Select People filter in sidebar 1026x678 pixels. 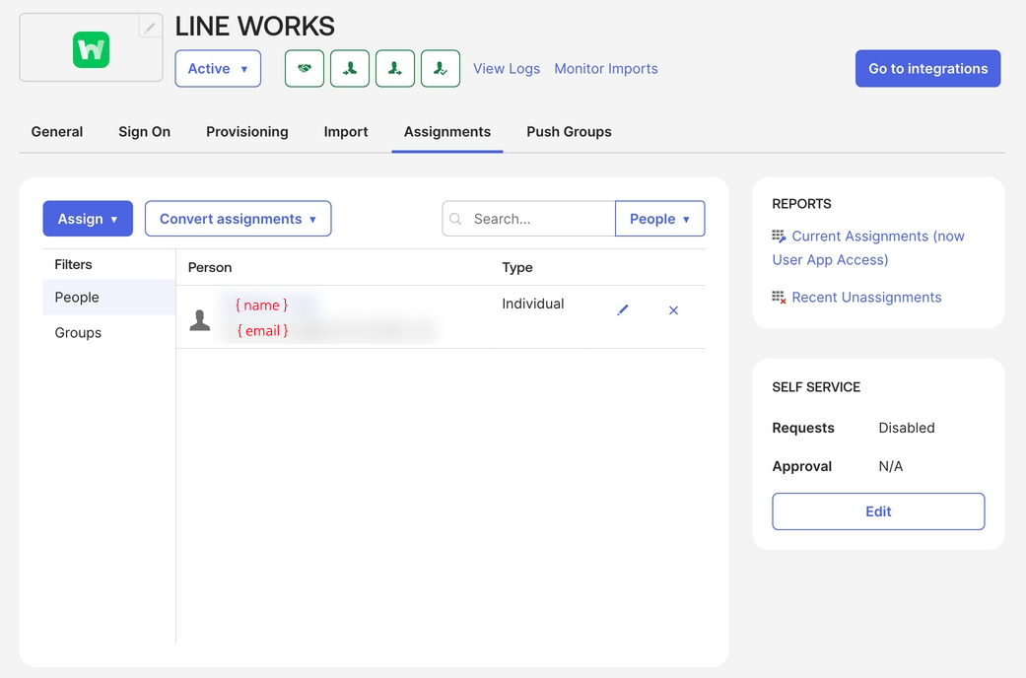109,297
